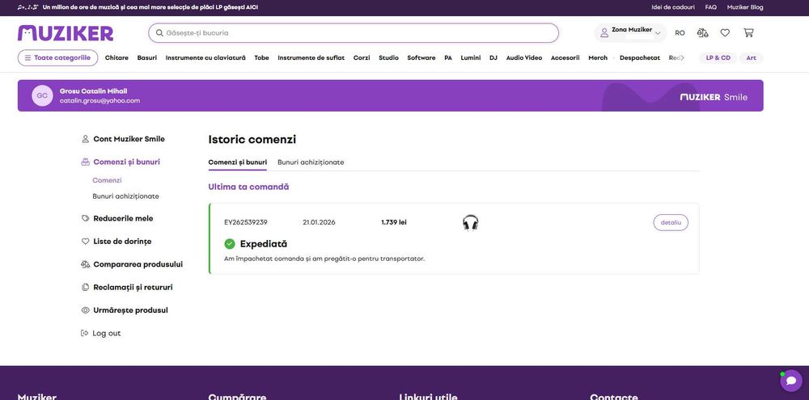Screen dimensions: 809x400
Task: Open Liste de dorințe sidebar item
Action: (116, 242)
